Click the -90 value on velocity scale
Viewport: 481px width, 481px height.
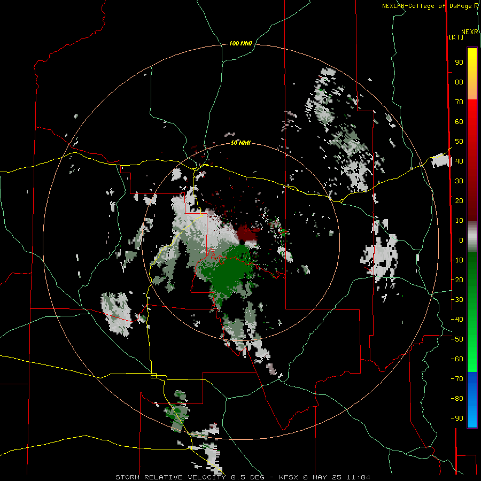457,418
